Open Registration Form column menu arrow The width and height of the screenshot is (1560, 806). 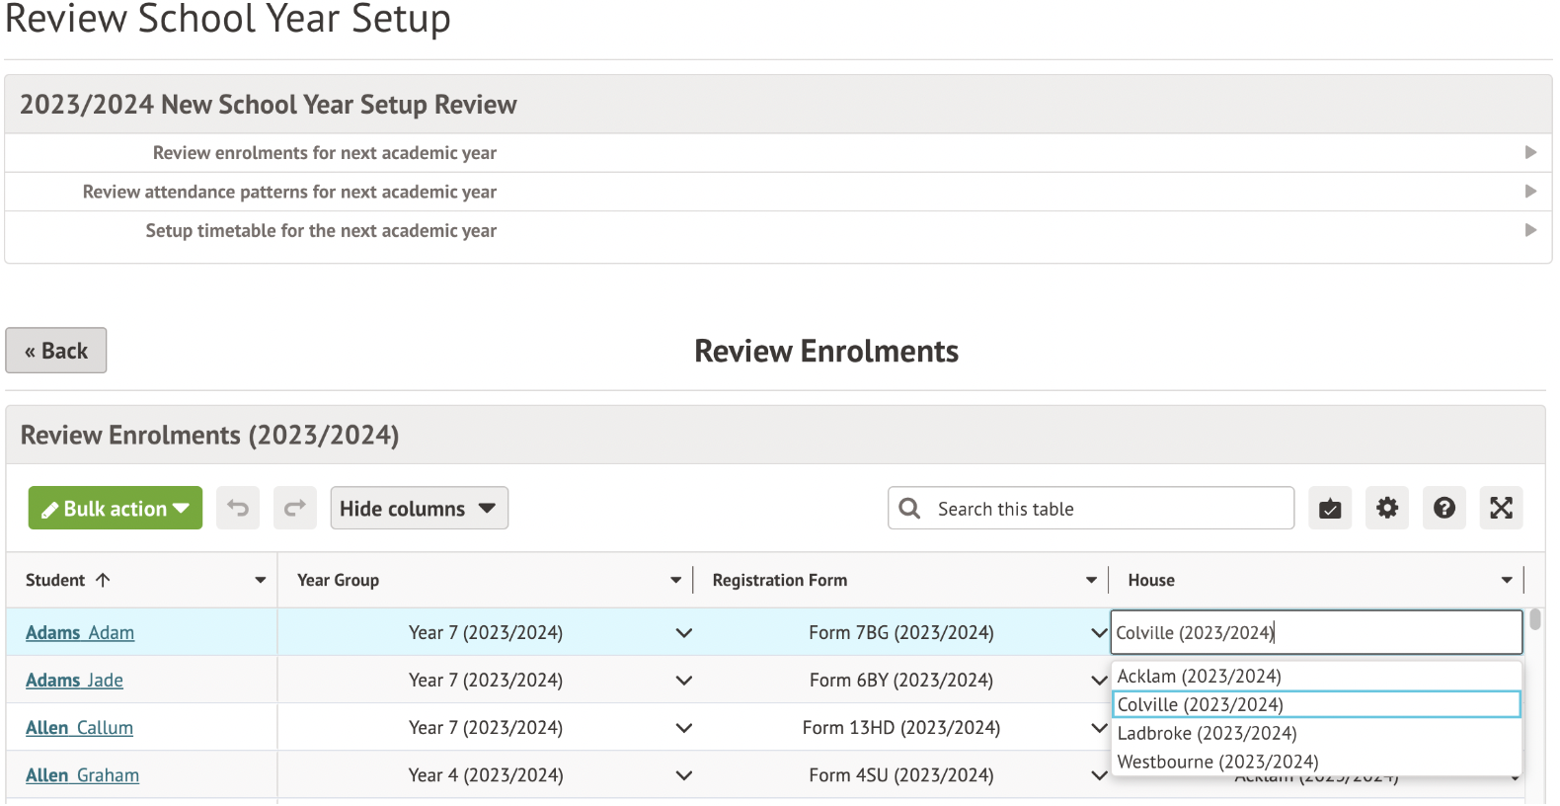coord(1092,580)
